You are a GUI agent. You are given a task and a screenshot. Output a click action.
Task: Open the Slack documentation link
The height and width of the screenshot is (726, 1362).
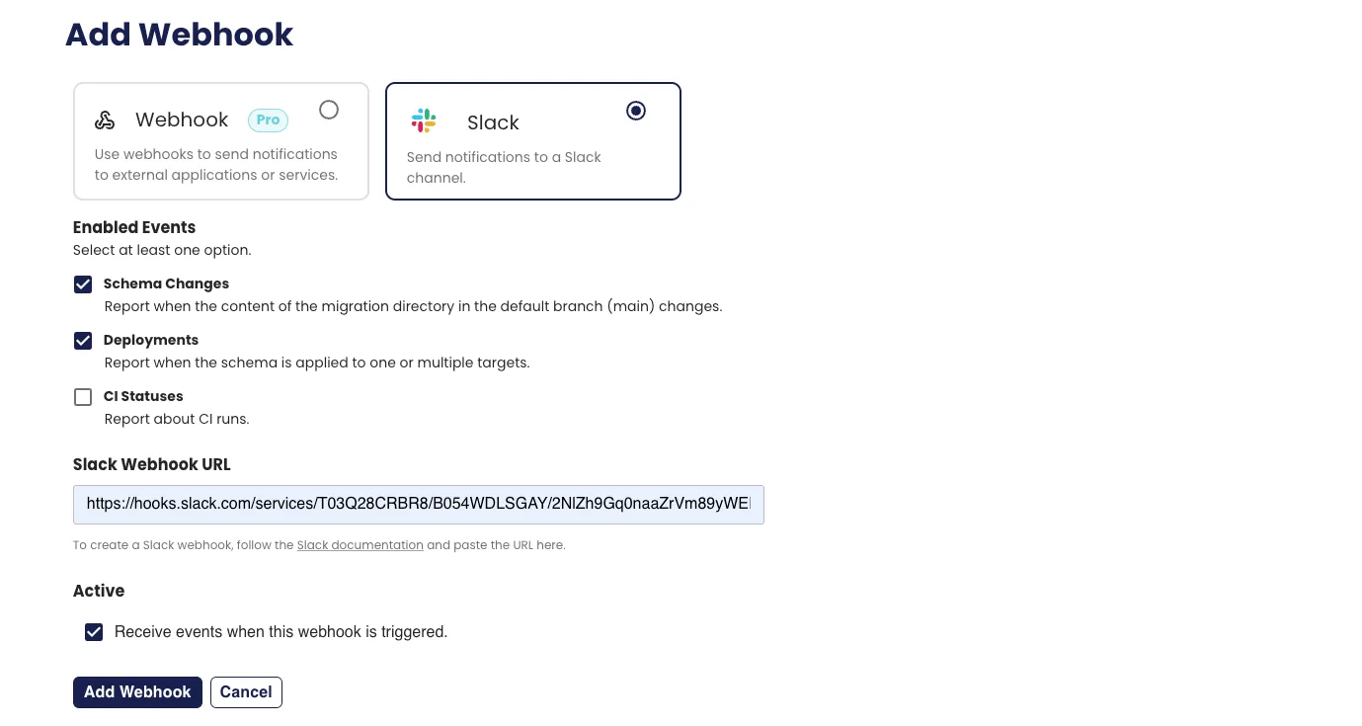pos(361,545)
